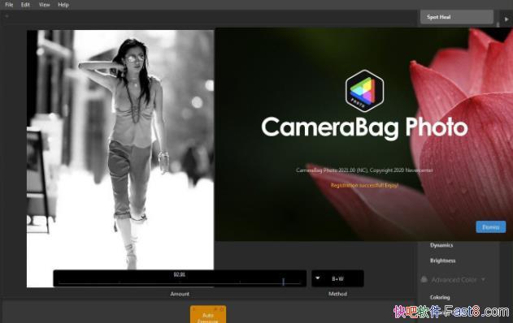
Task: Click the CameraBag Photo 2021.00 copyright text
Action: tap(364, 170)
